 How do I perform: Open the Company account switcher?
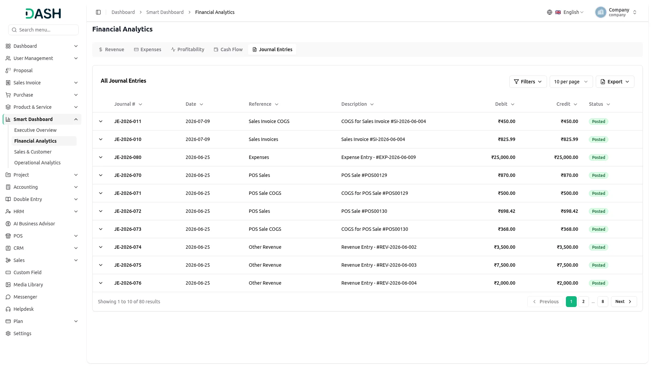coord(616,12)
